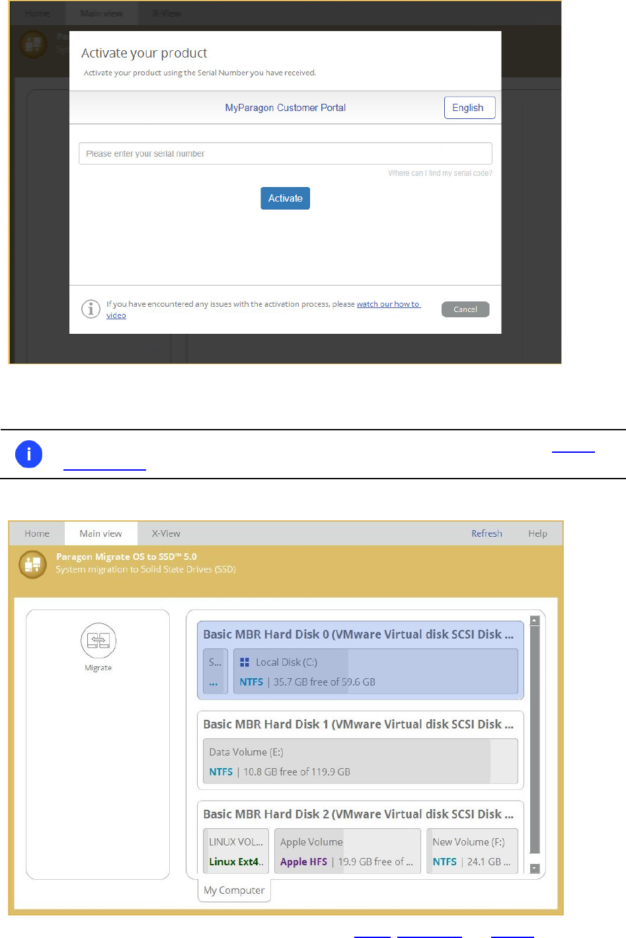The height and width of the screenshot is (938, 626).
Task: Switch to the Home tab
Action: [x=37, y=533]
